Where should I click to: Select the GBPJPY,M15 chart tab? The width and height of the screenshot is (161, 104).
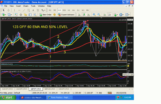pyautogui.click(x=36, y=89)
